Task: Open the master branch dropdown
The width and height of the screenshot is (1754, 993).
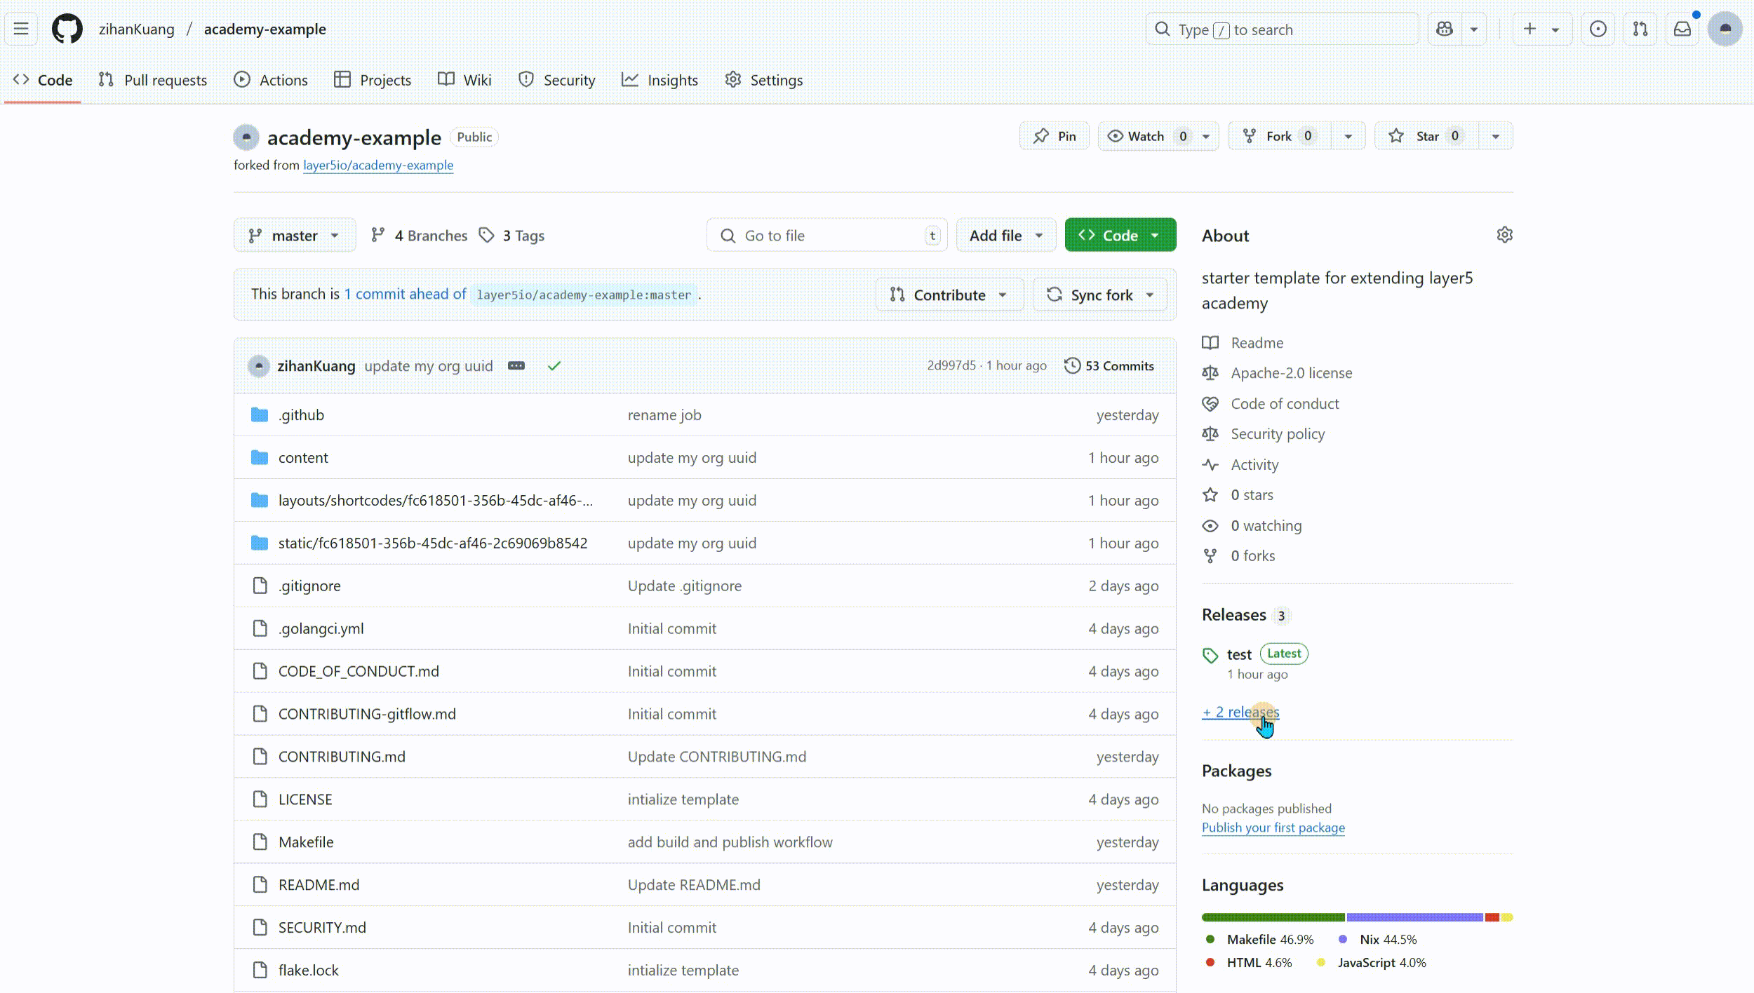Action: [x=294, y=236]
